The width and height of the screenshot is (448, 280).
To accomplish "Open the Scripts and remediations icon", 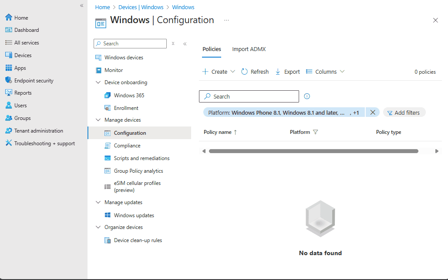I will 108,158.
